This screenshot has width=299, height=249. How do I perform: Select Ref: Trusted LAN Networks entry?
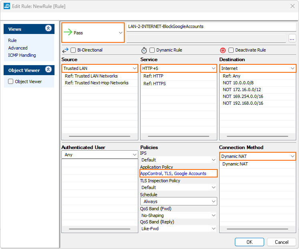(x=99, y=76)
